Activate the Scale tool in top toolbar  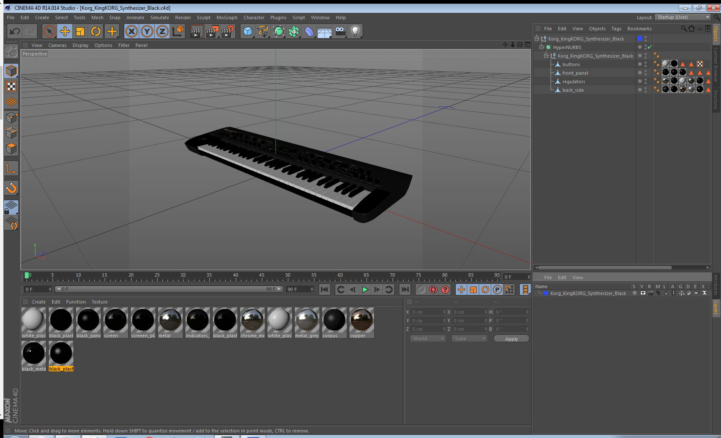click(x=80, y=31)
